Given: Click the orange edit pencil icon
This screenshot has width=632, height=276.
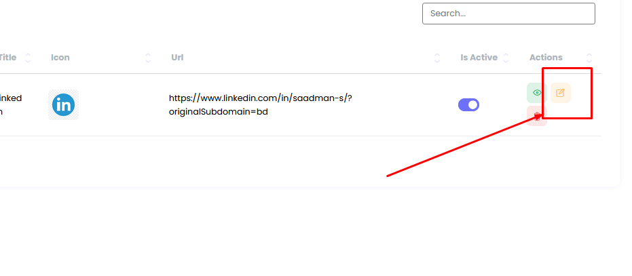Looking at the screenshot, I should click(561, 93).
